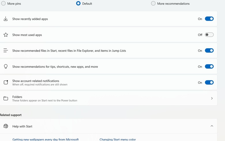
Task: Click the account notifications badge icon
Action: [x=6, y=82]
